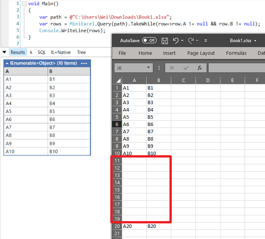Click the formula bar Enter checkmark

pyautogui.click(x=186, y=68)
